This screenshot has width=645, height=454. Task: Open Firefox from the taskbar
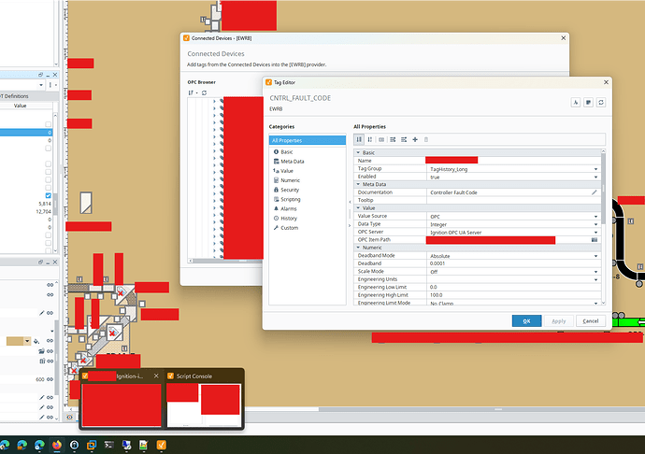(57, 445)
